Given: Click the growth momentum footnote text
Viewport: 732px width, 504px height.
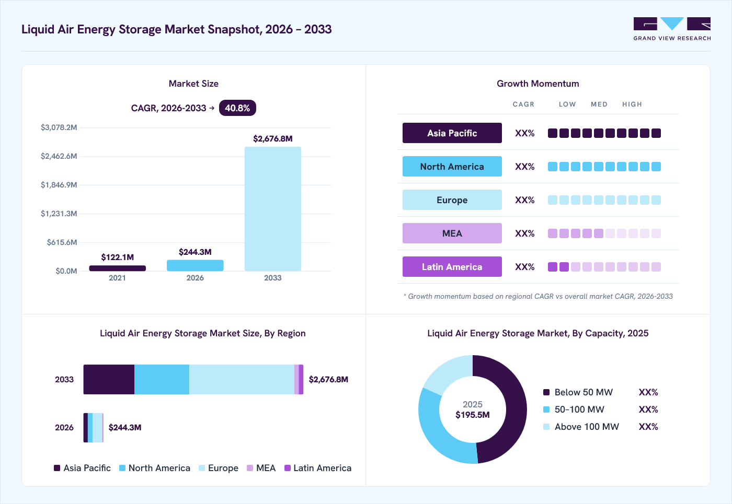Looking at the screenshot, I should click(538, 296).
